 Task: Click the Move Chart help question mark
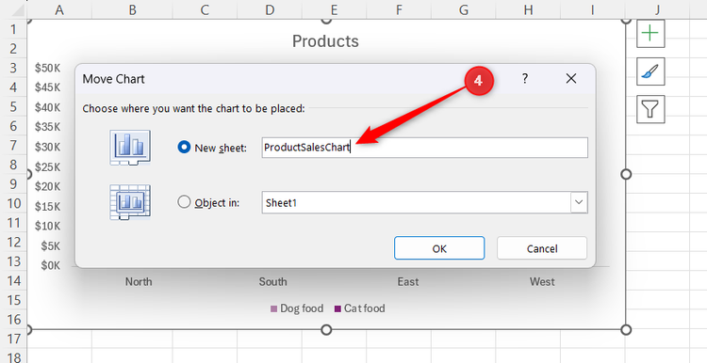525,79
